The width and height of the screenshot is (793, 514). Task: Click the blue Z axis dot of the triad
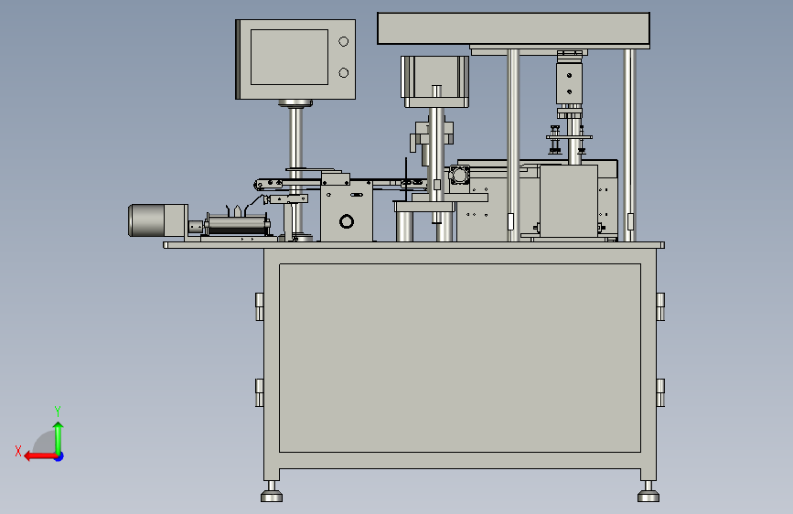click(x=59, y=456)
